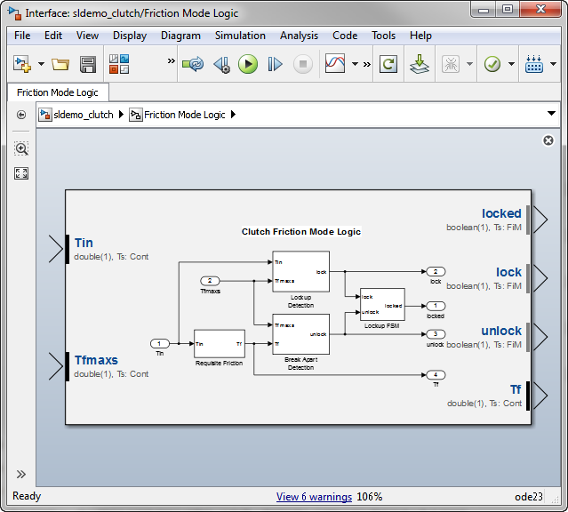Open the Library Browser icon
Screen dimensions: 568x512
(x=119, y=64)
